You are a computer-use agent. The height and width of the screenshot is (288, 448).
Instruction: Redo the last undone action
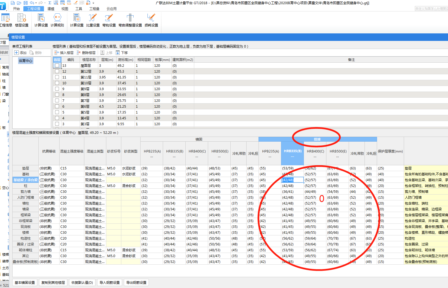pos(41,3)
